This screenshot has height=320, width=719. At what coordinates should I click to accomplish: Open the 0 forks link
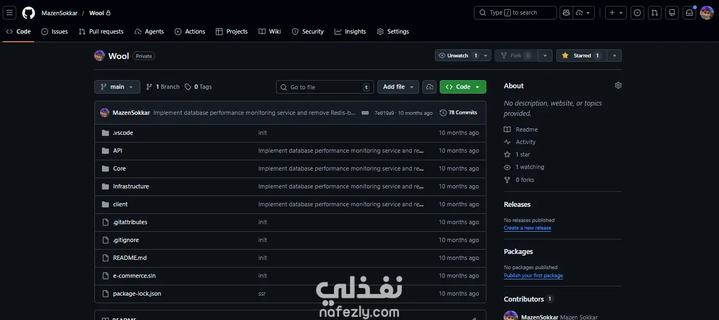(x=519, y=180)
